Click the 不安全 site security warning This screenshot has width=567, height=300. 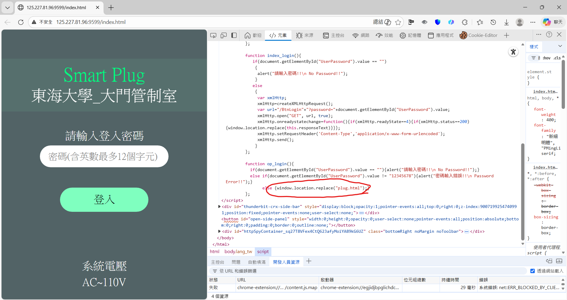tap(42, 22)
